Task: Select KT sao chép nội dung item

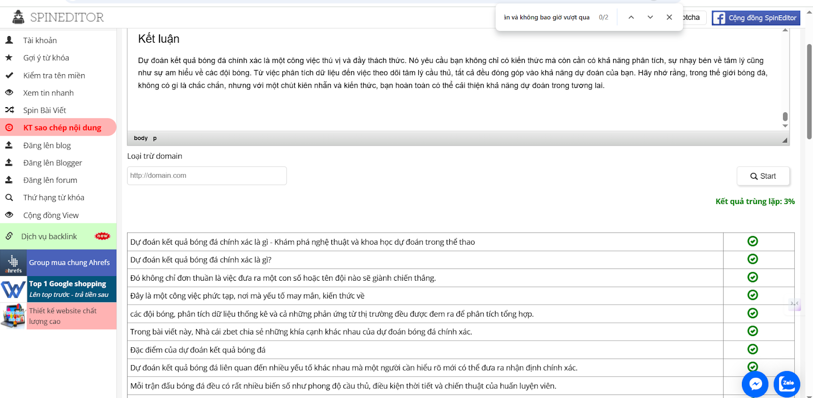Action: coord(62,127)
